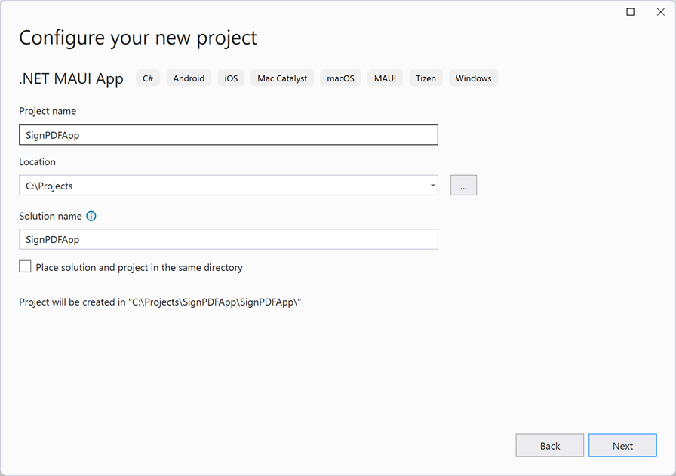Maximize the dialog window
Image resolution: width=676 pixels, height=476 pixels.
(x=630, y=12)
